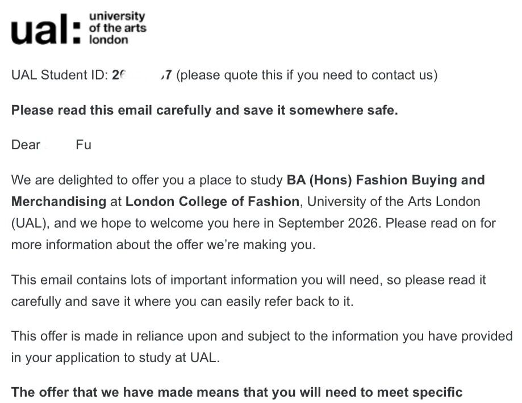
Task: Click the word 'Dear' in the greeting
Action: coord(26,145)
